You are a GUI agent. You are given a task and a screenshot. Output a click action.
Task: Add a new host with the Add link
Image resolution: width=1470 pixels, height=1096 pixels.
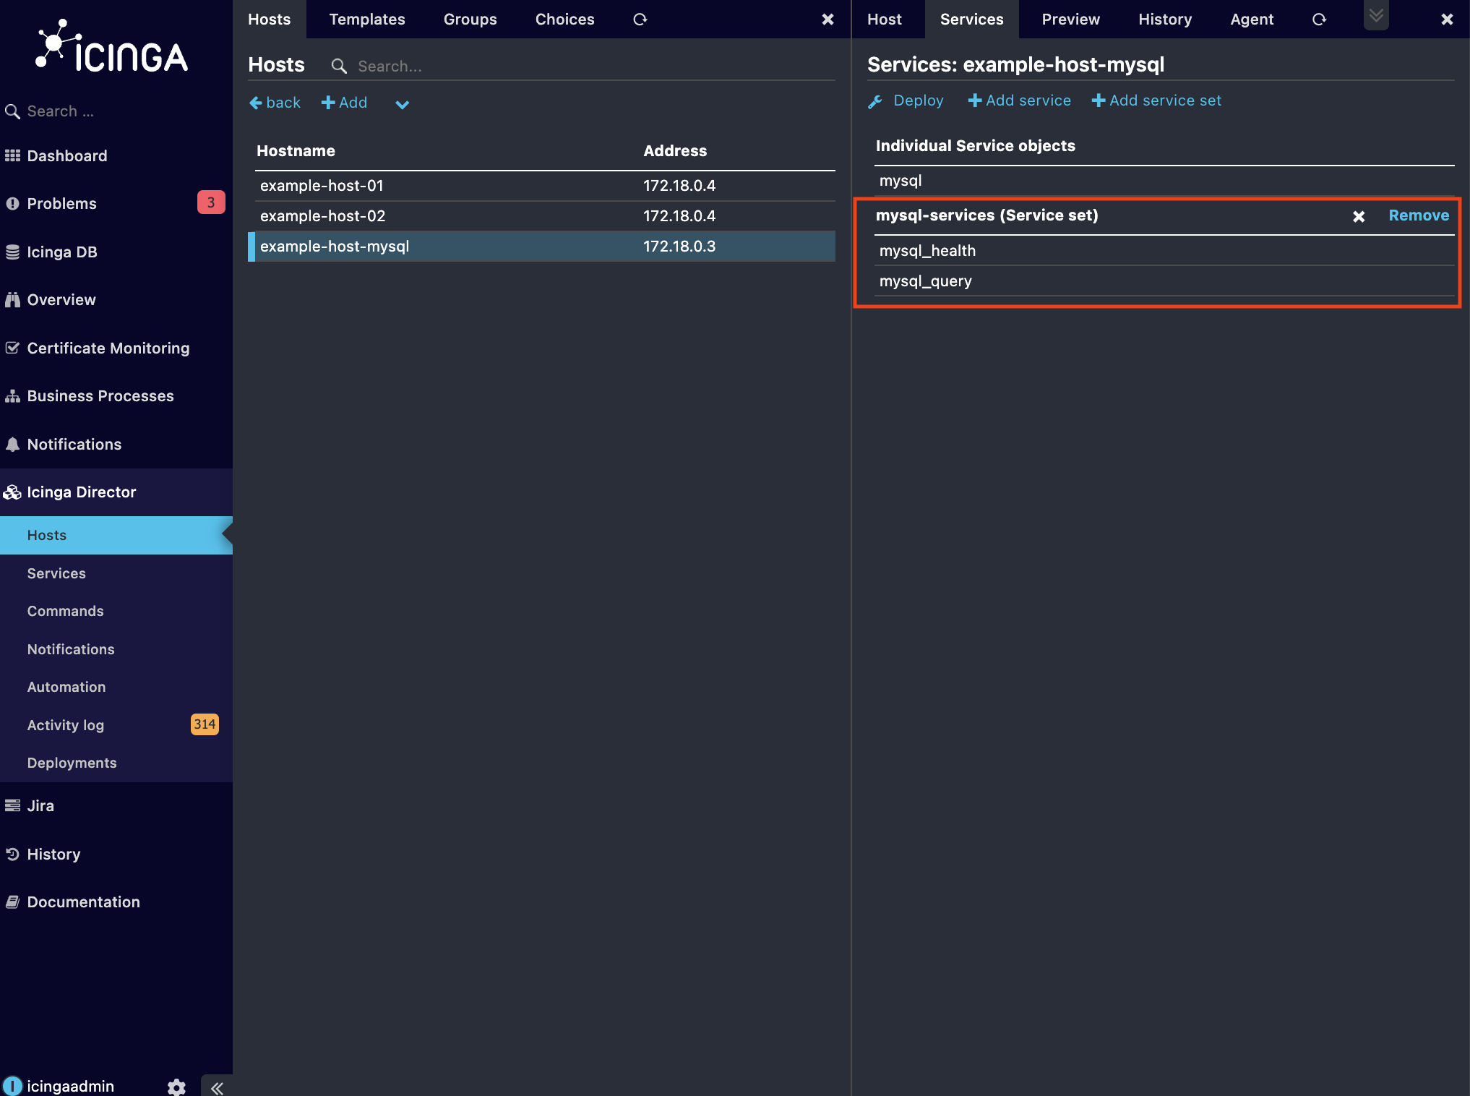click(x=344, y=103)
